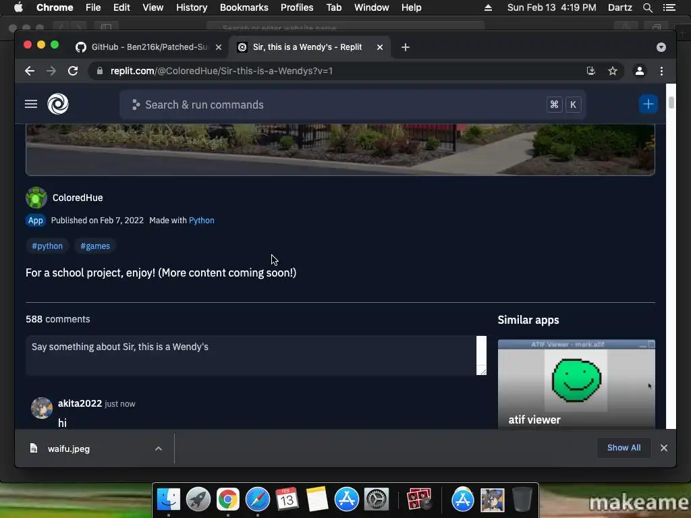This screenshot has width=691, height=518.
Task: Open Chrome from the Dock
Action: point(228,500)
